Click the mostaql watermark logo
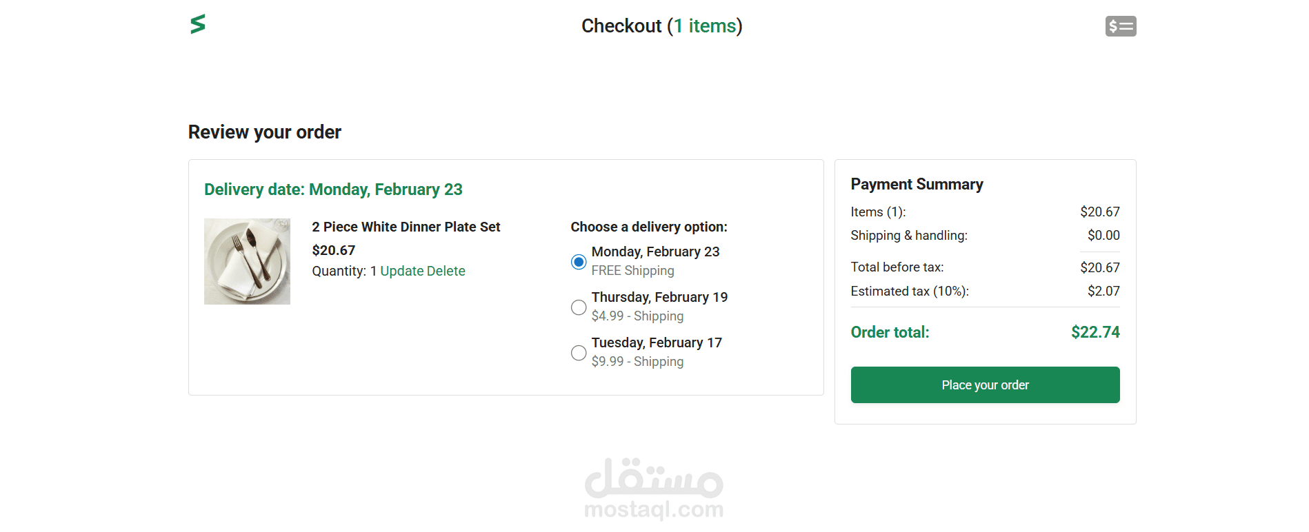Viewport: 1309px width, 532px height. tap(654, 489)
